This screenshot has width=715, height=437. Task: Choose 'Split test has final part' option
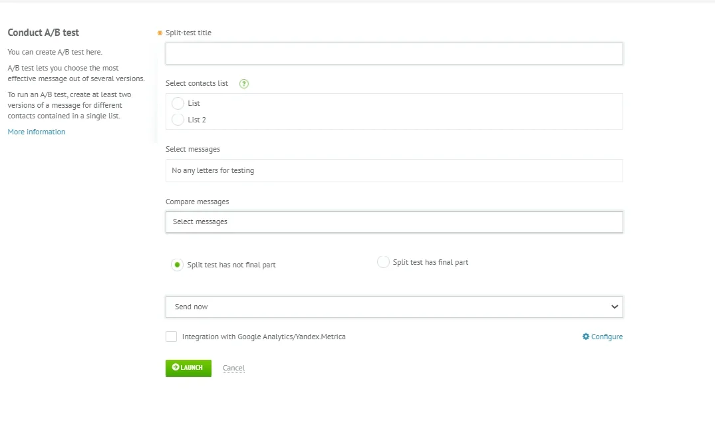tap(383, 262)
